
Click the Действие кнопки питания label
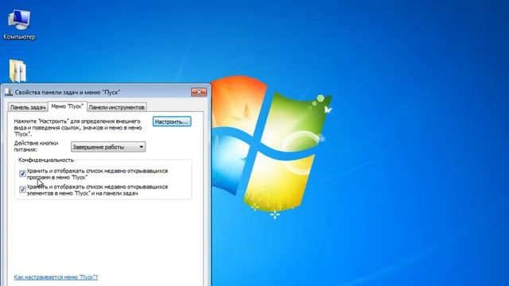click(36, 146)
